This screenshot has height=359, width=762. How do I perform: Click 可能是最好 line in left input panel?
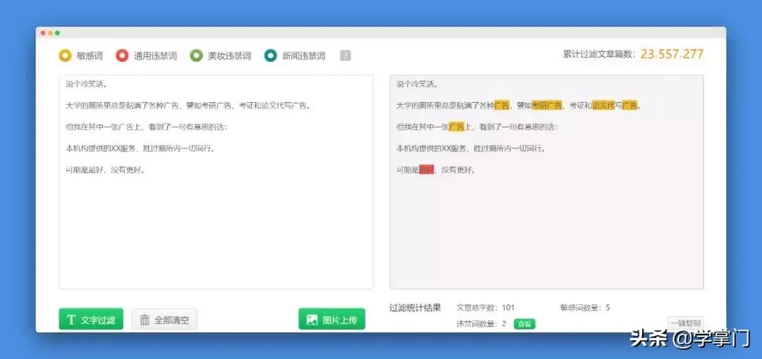pos(105,170)
